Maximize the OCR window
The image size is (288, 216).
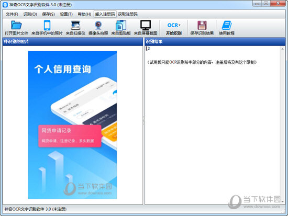[x=266, y=4]
